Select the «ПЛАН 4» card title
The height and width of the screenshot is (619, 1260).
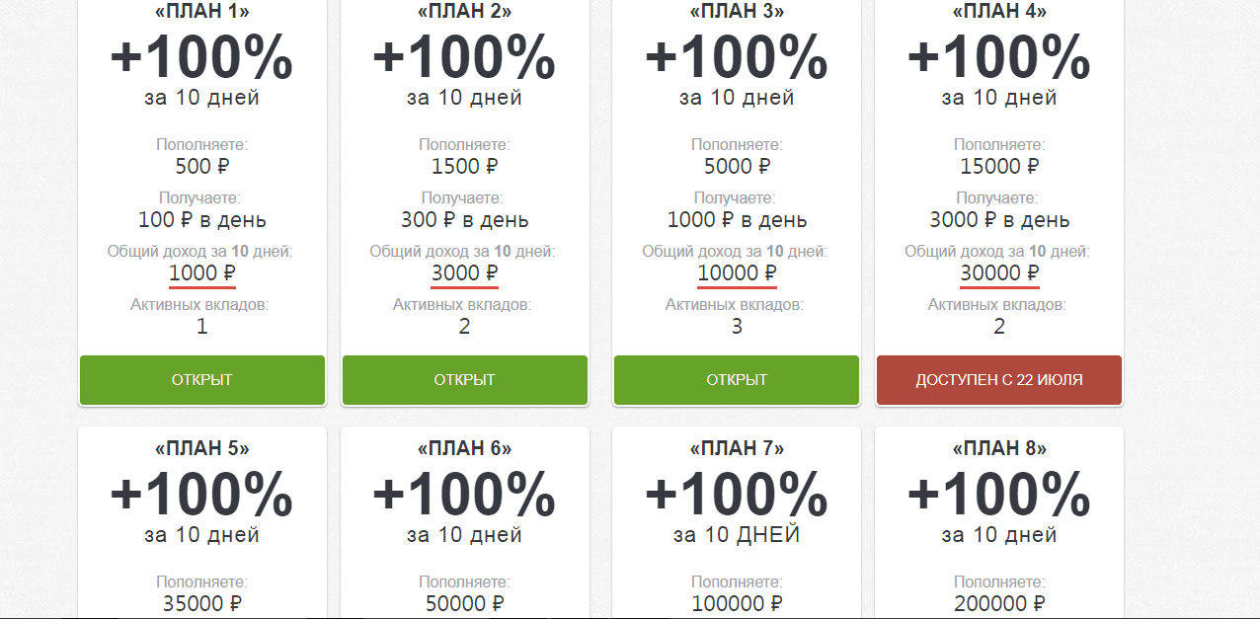(999, 12)
